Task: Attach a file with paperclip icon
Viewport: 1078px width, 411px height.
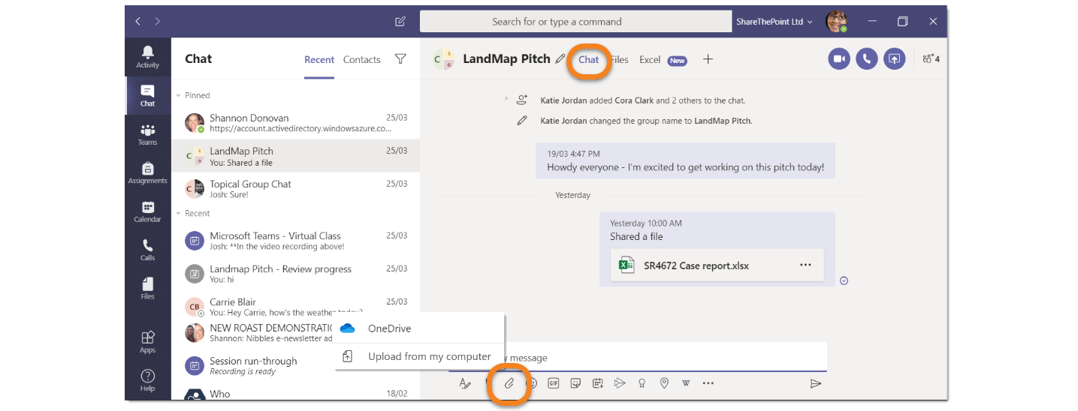Action: tap(509, 383)
